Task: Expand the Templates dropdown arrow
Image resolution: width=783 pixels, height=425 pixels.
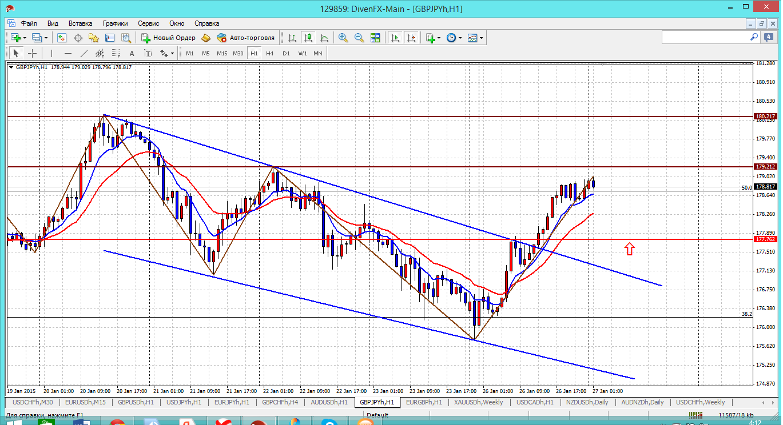Action: point(481,38)
